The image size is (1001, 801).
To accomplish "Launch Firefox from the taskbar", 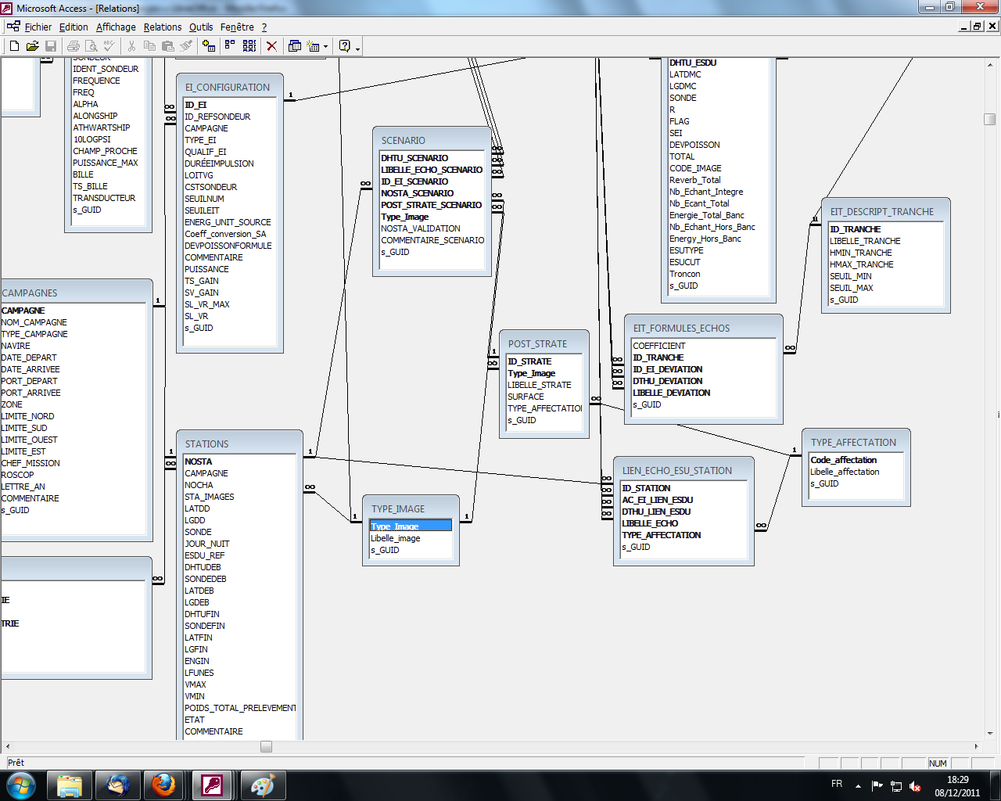I will pos(164,785).
